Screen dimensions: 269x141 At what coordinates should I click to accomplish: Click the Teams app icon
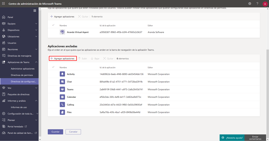[x=62, y=89]
